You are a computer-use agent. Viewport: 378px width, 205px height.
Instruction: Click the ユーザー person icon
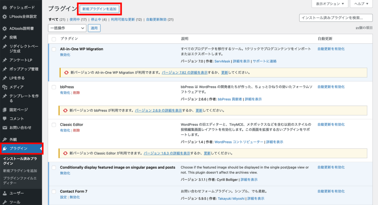tap(4, 193)
